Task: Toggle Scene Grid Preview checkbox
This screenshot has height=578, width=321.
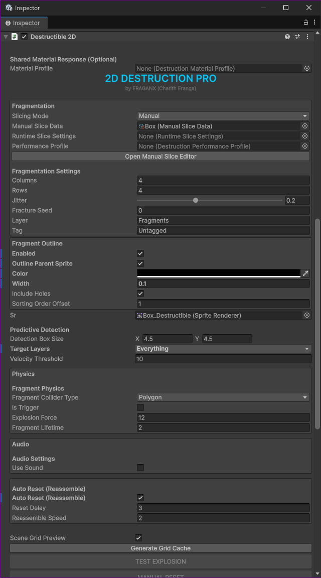Action: click(138, 538)
